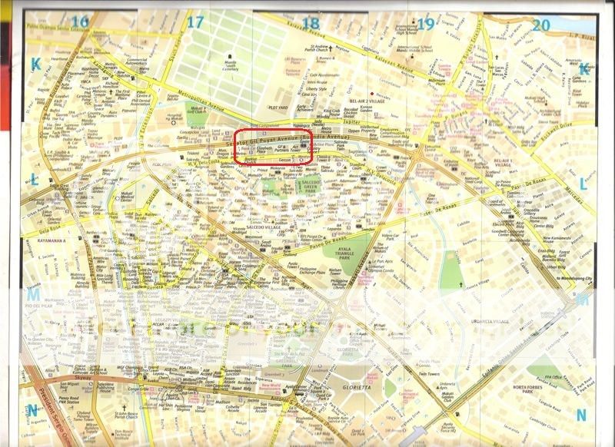Click grid column label 19
The width and height of the screenshot is (615, 447).
(426, 23)
